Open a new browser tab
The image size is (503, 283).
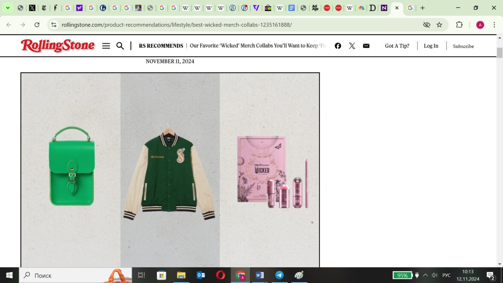click(x=423, y=8)
